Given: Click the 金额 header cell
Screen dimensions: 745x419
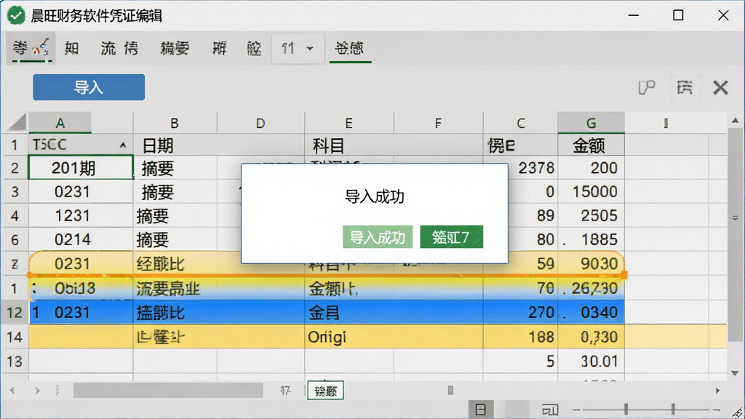Looking at the screenshot, I should click(x=591, y=145).
